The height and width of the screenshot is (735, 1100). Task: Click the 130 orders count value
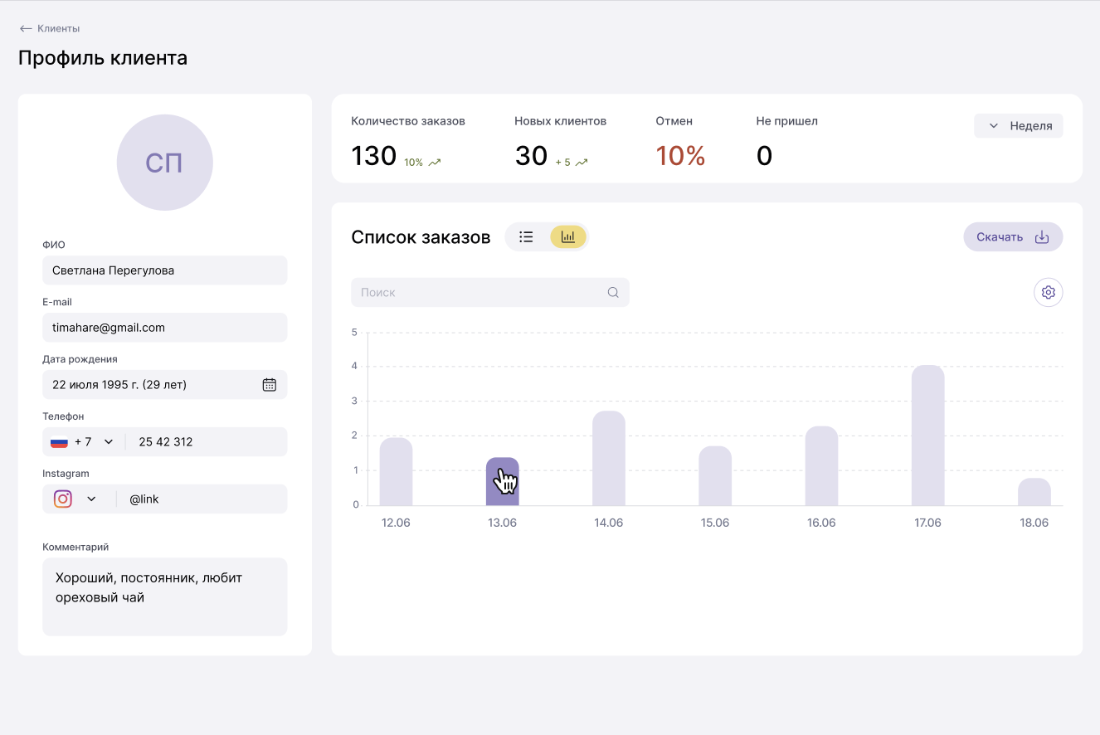tap(374, 156)
